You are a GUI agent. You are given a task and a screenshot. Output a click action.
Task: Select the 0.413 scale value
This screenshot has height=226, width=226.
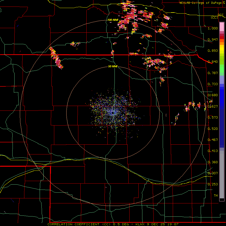213,151
